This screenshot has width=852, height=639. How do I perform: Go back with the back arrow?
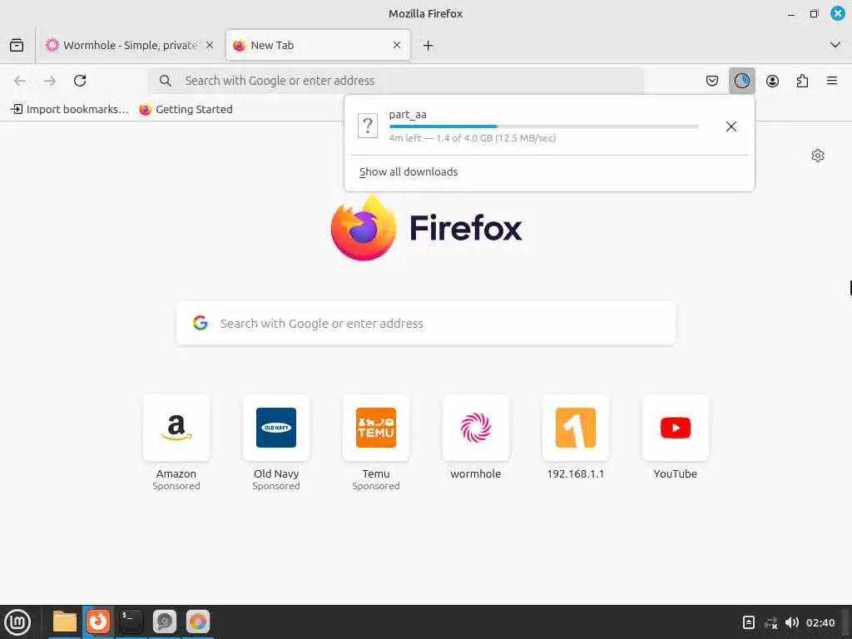20,81
